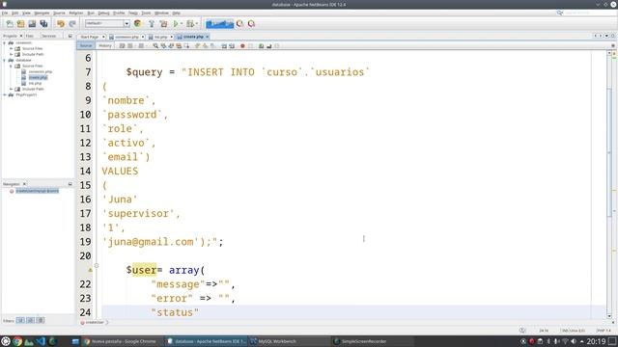Open the conexion.php editor tab
Image resolution: width=618 pixels, height=347 pixels.
(x=126, y=37)
